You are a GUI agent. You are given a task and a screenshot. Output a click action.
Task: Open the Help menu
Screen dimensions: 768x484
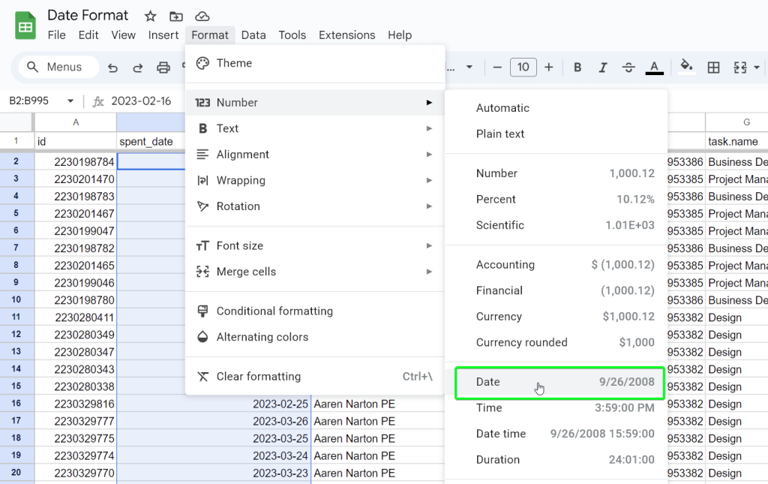[400, 35]
